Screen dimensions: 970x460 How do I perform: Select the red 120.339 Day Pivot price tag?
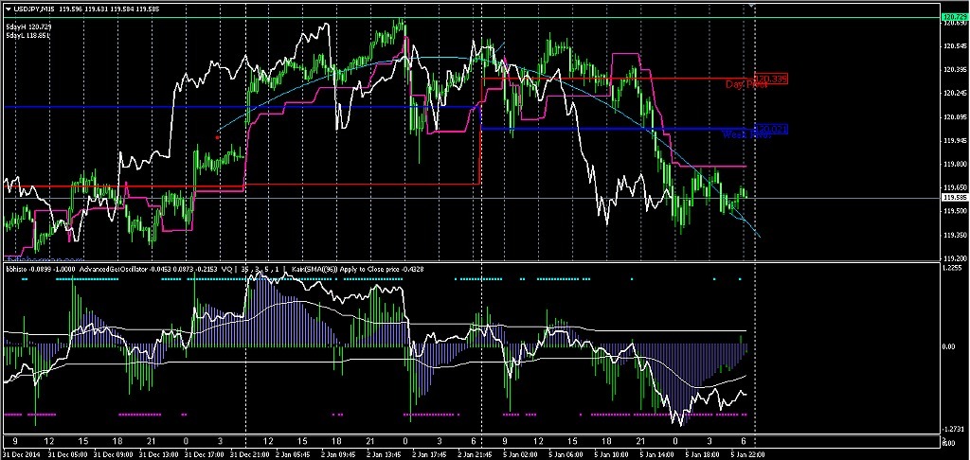click(x=771, y=80)
